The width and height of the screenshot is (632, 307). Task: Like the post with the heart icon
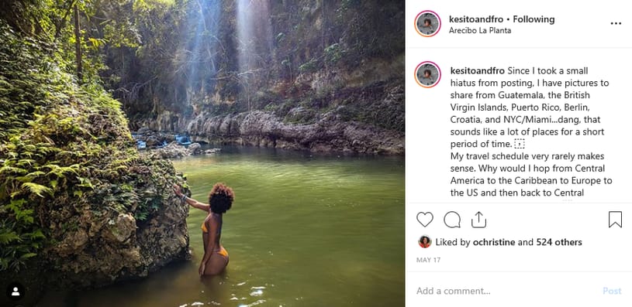pos(424,220)
